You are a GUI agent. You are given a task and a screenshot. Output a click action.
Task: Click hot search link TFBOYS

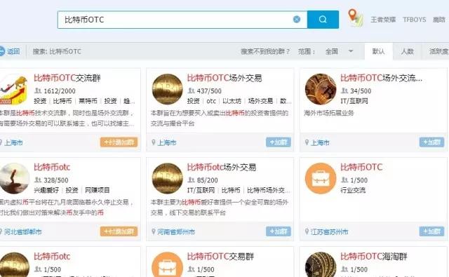click(x=415, y=20)
